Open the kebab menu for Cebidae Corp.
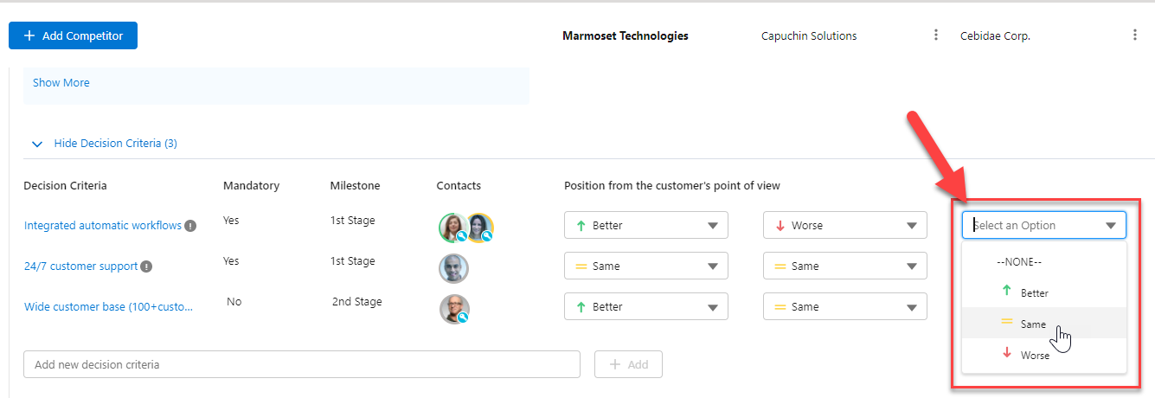Screen dimensions: 1155x398 [1135, 35]
